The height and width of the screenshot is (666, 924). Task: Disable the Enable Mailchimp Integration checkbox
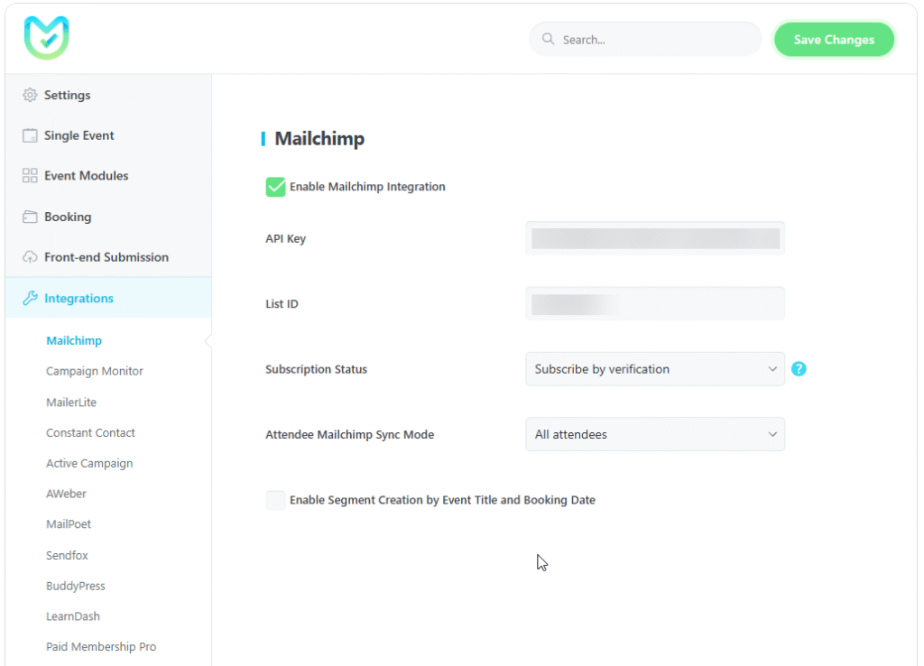275,187
